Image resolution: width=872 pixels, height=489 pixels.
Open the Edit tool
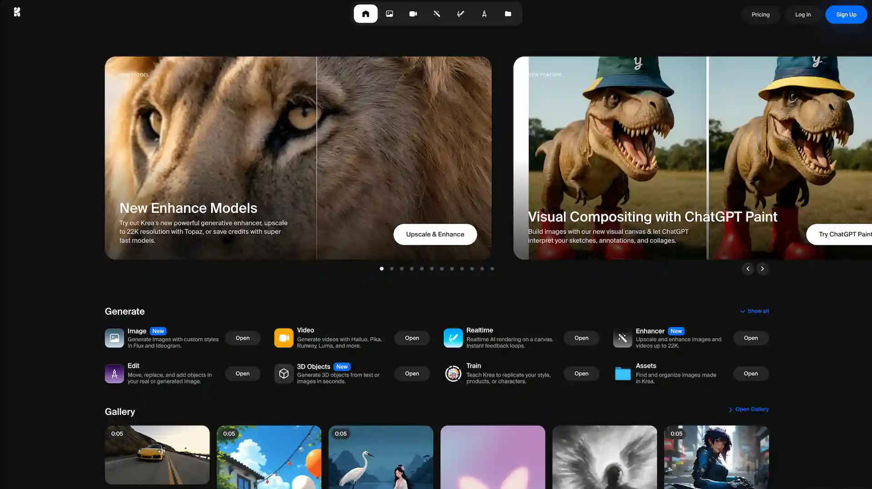[x=243, y=374]
